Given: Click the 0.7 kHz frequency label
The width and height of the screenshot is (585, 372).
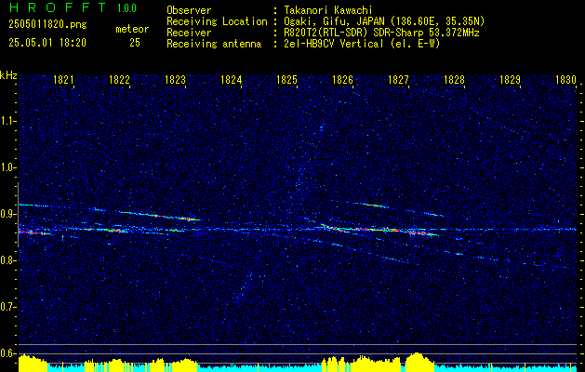Looking at the screenshot, I should click(8, 307).
